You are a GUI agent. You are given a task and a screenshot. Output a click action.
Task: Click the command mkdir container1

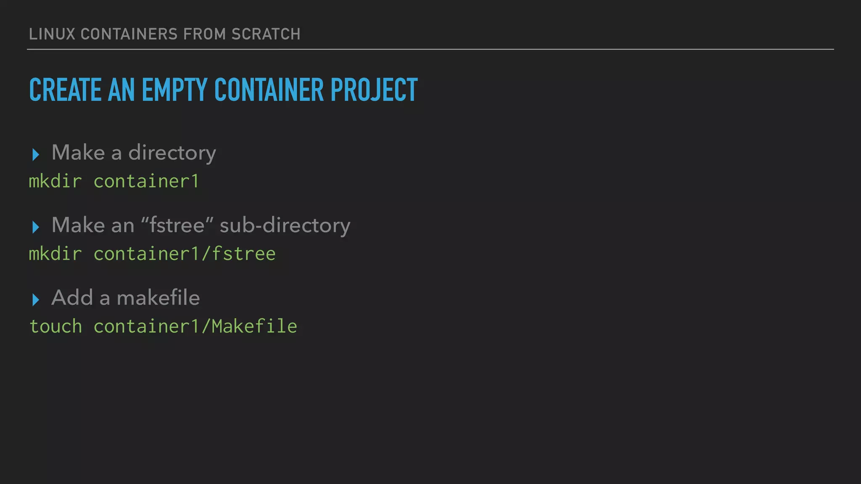[114, 181]
